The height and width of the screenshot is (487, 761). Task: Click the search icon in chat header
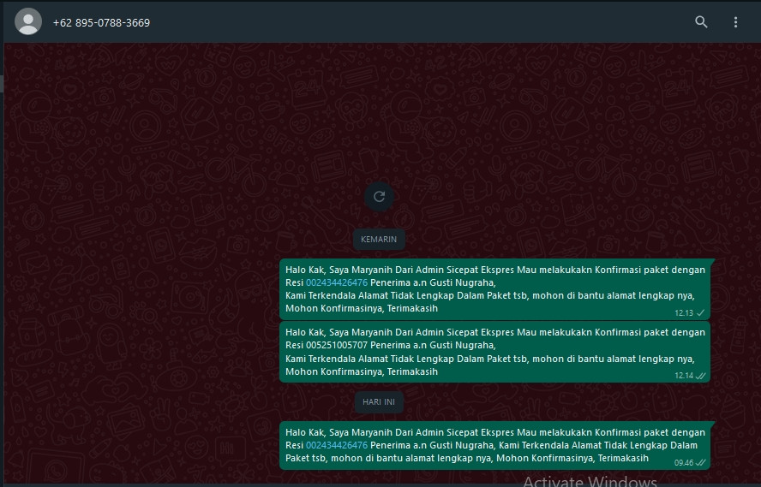click(701, 21)
